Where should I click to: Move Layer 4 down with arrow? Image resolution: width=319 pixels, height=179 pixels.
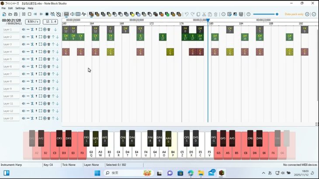[57, 52]
